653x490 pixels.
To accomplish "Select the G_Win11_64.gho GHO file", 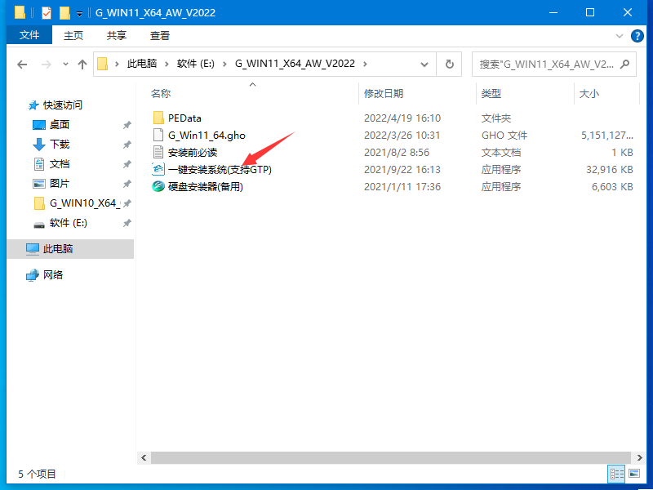I will (196, 135).
